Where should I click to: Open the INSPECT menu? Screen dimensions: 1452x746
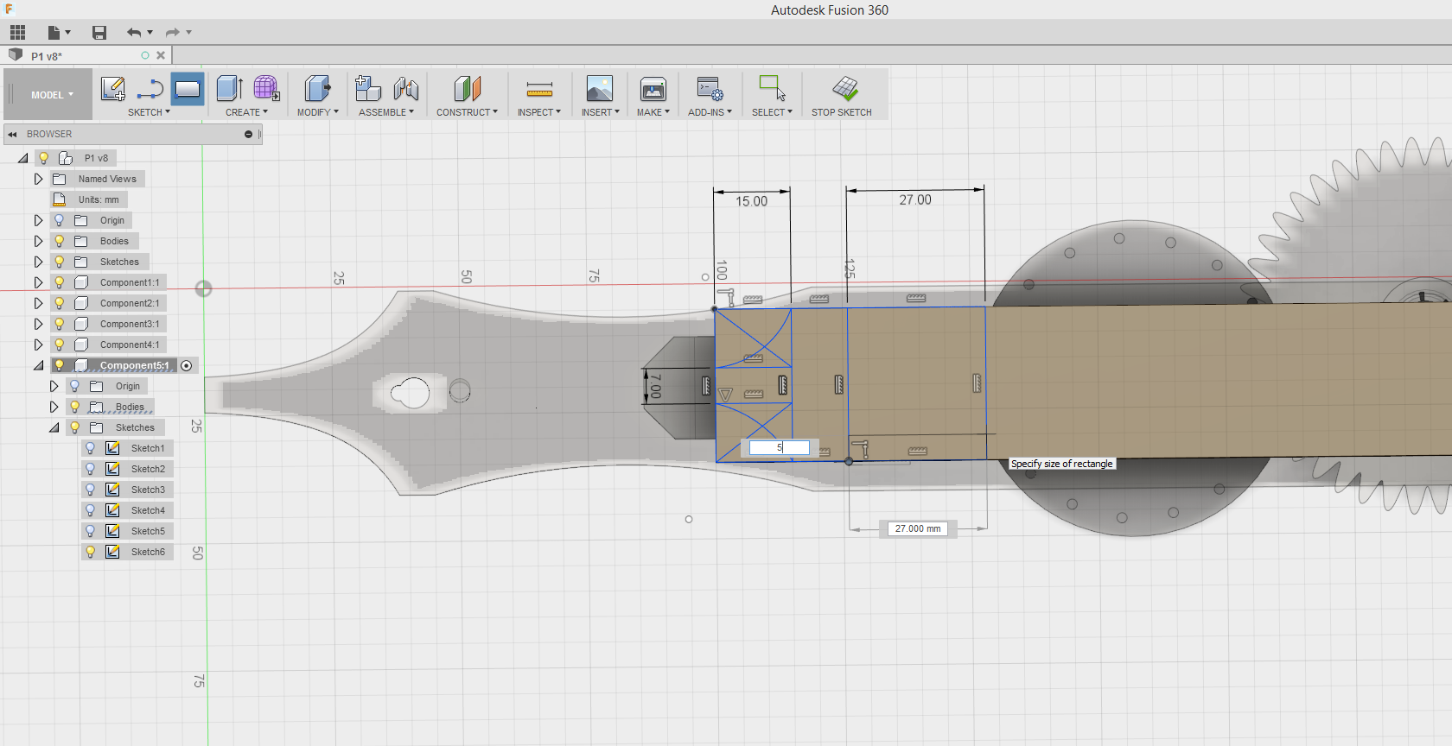539,112
